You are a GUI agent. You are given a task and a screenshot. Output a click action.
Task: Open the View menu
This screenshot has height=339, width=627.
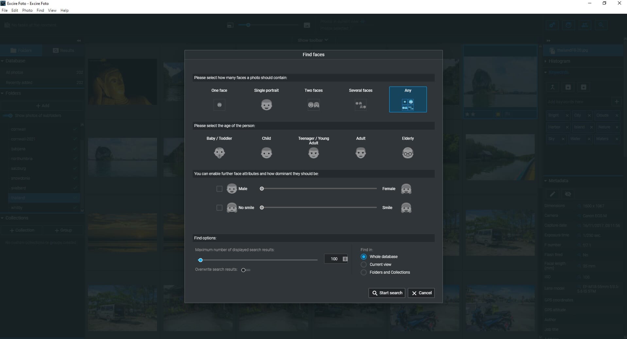52,10
